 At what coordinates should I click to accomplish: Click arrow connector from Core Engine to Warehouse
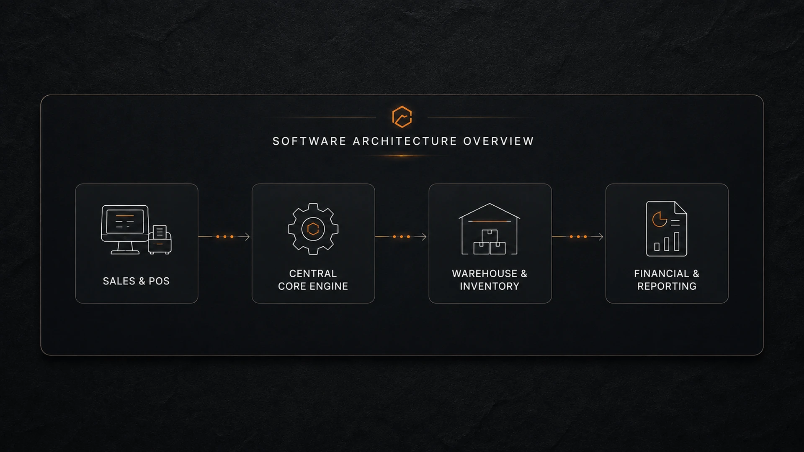401,237
